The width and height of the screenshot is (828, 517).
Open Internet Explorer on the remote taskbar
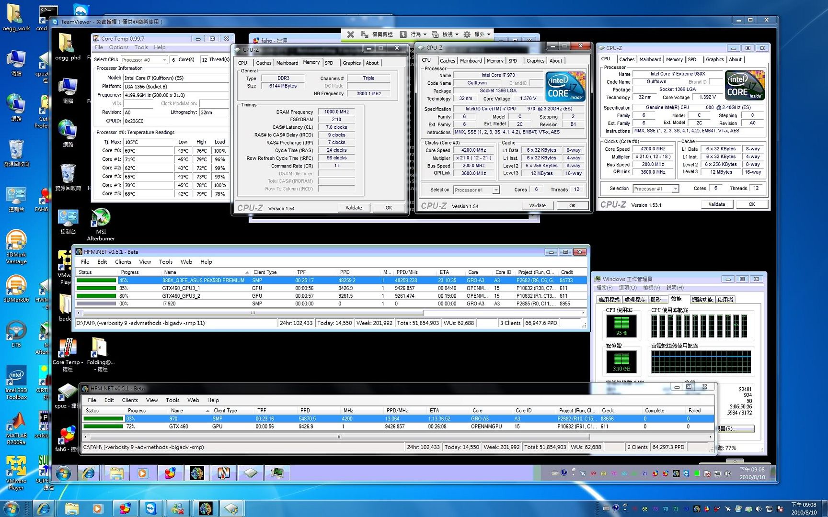coord(89,473)
